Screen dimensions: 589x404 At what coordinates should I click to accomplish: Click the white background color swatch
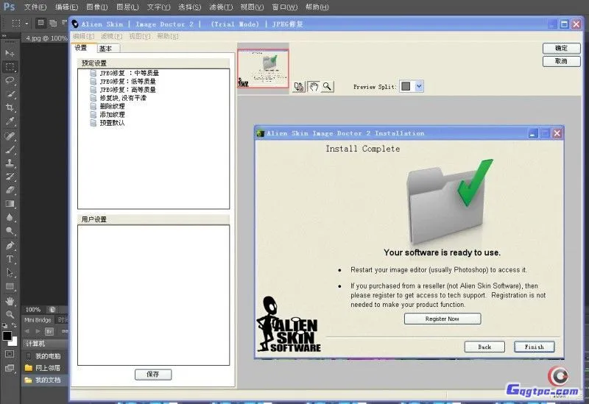pyautogui.click(x=14, y=341)
